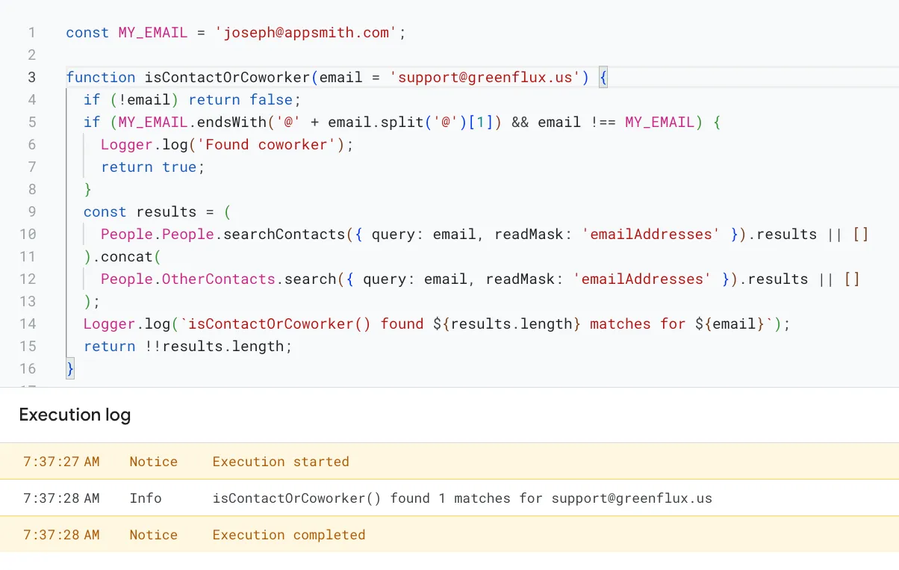Click the isContactOrCoworker function name

(x=227, y=78)
